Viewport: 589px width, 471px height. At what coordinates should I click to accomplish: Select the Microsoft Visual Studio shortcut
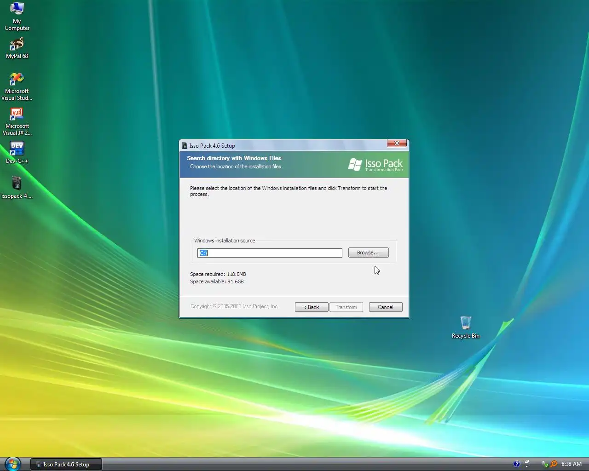tap(17, 86)
